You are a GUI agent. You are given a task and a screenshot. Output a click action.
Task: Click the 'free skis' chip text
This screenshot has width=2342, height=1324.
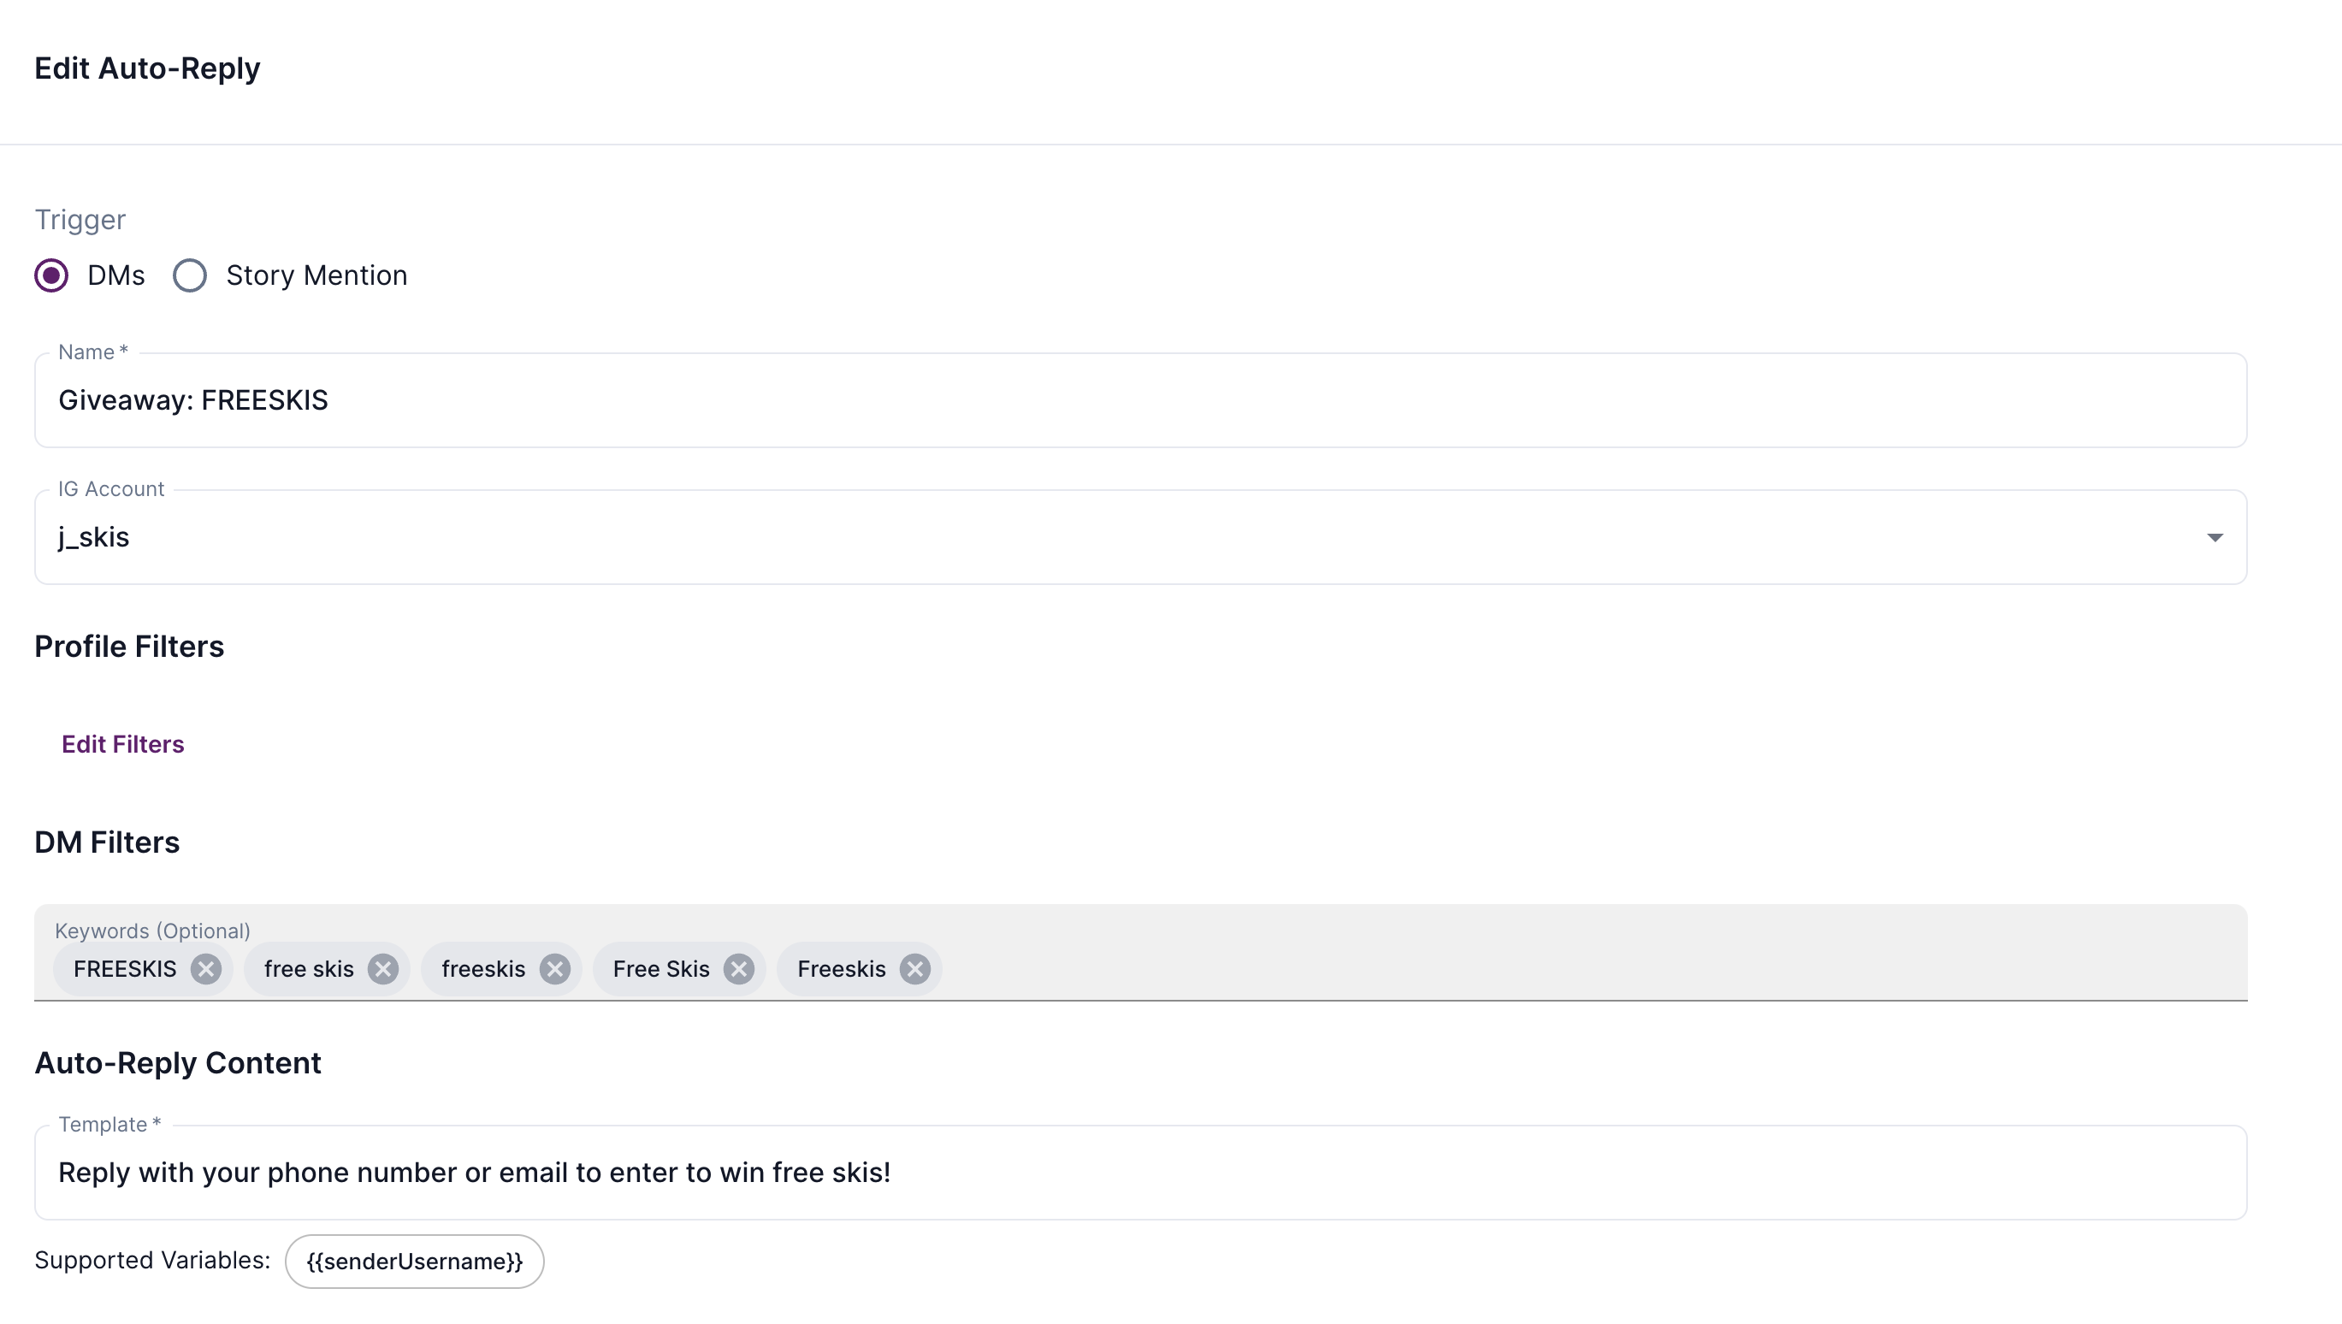tap(309, 969)
